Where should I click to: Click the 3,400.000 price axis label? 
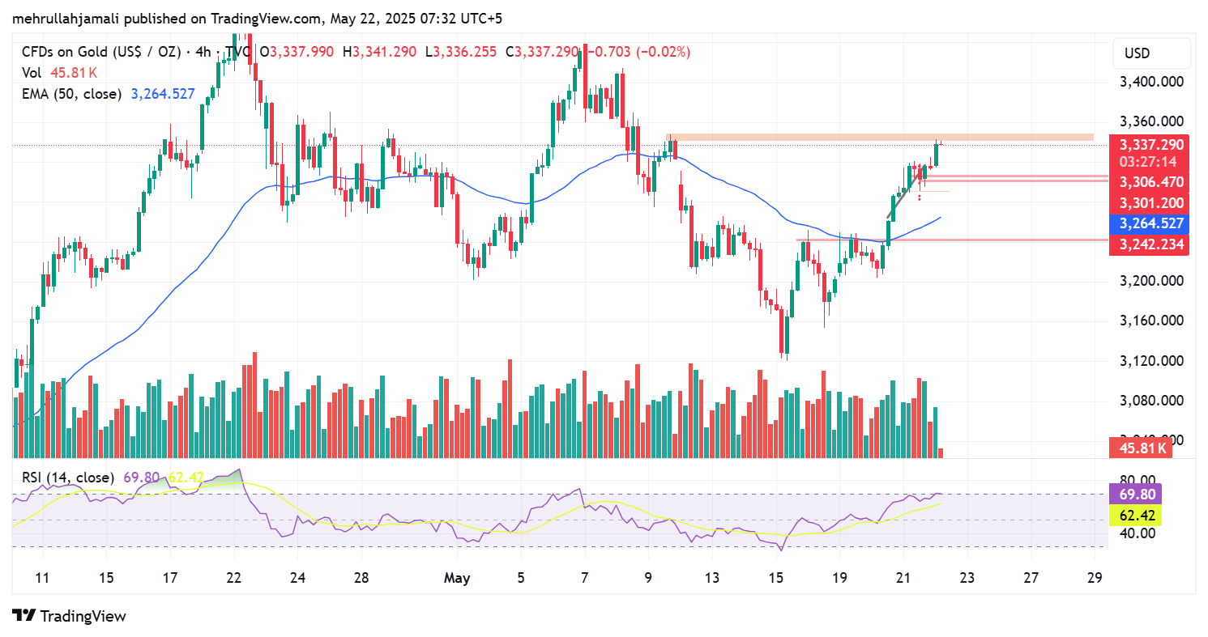tap(1150, 83)
